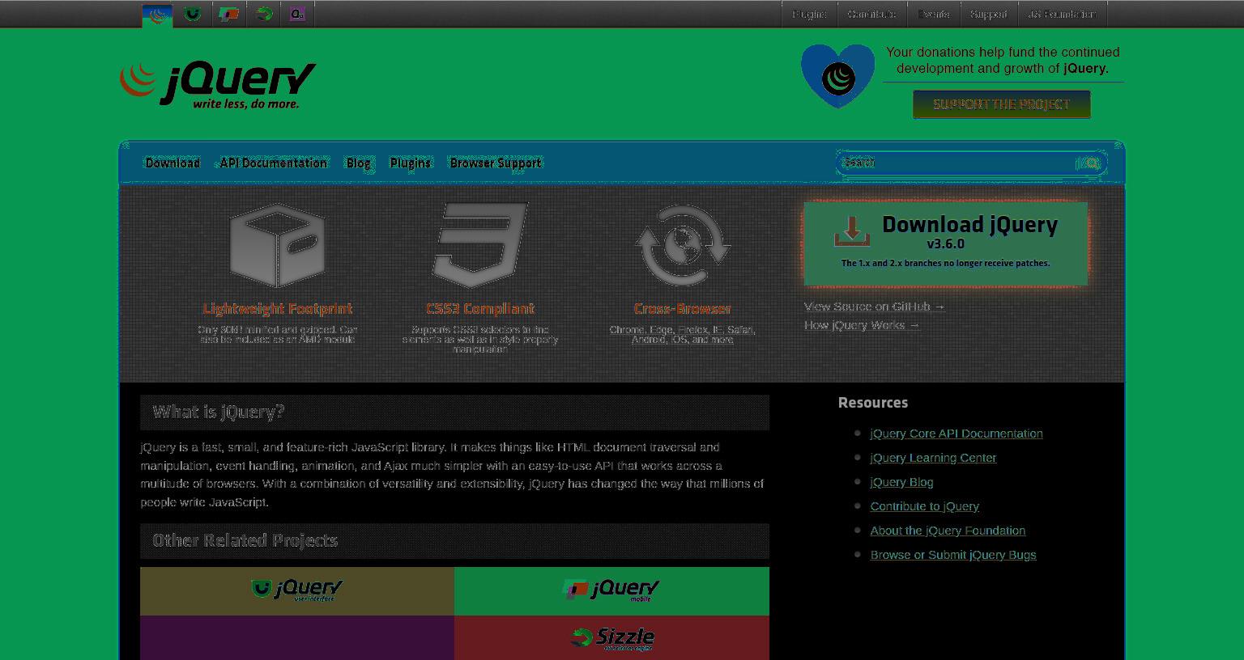Click the Cross-Browser heading
This screenshot has height=660, width=1244.
(683, 309)
